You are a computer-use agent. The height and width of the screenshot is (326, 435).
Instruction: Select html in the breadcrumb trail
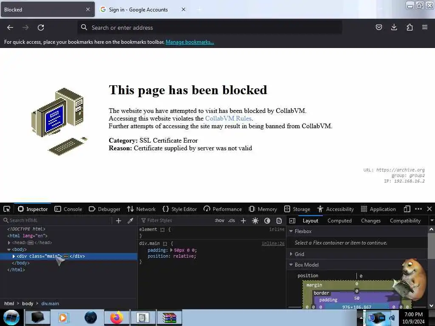[9, 304]
